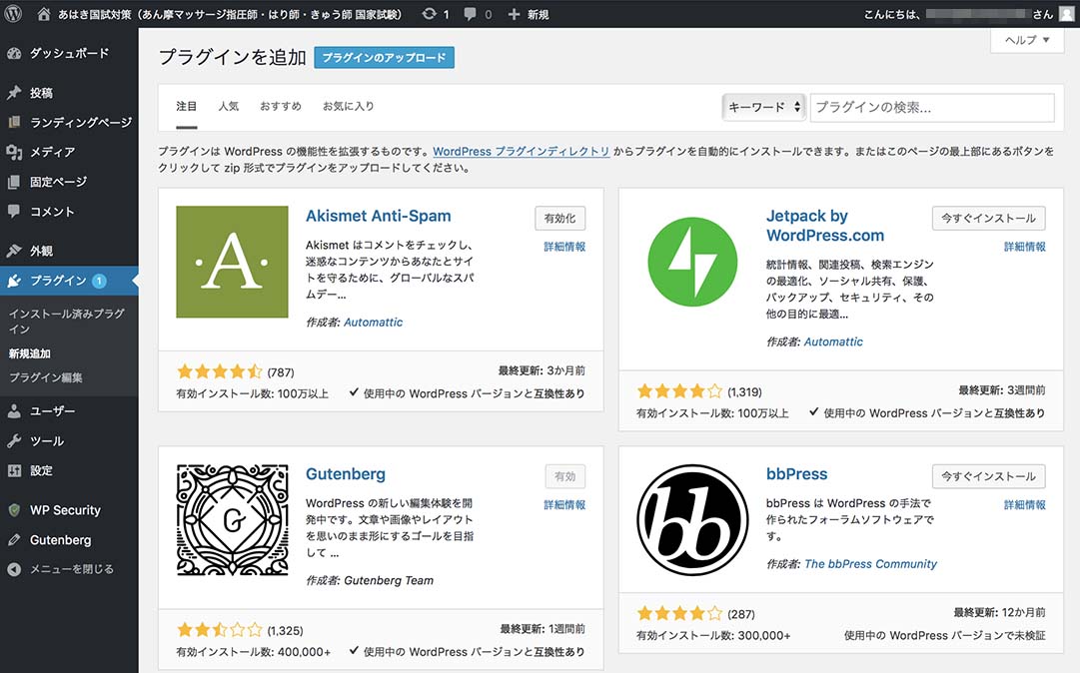Open WP Security in sidebar
Screen dimensions: 1080x673
65,510
